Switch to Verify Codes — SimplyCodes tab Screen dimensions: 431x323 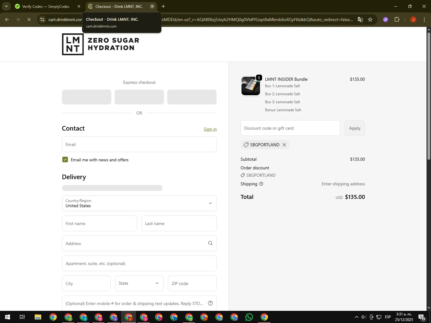(x=46, y=6)
